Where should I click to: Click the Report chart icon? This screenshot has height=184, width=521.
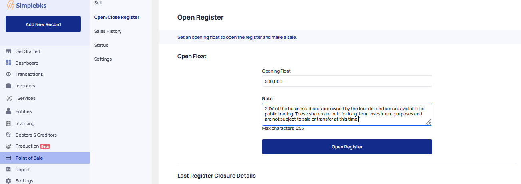coord(8,170)
